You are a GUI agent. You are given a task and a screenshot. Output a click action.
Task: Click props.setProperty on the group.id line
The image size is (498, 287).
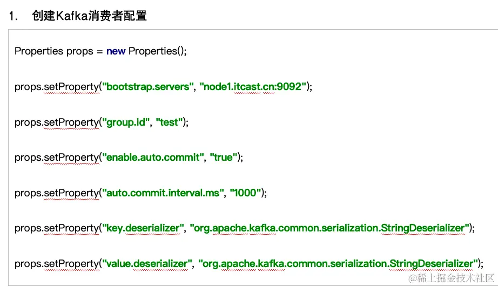coord(57,122)
